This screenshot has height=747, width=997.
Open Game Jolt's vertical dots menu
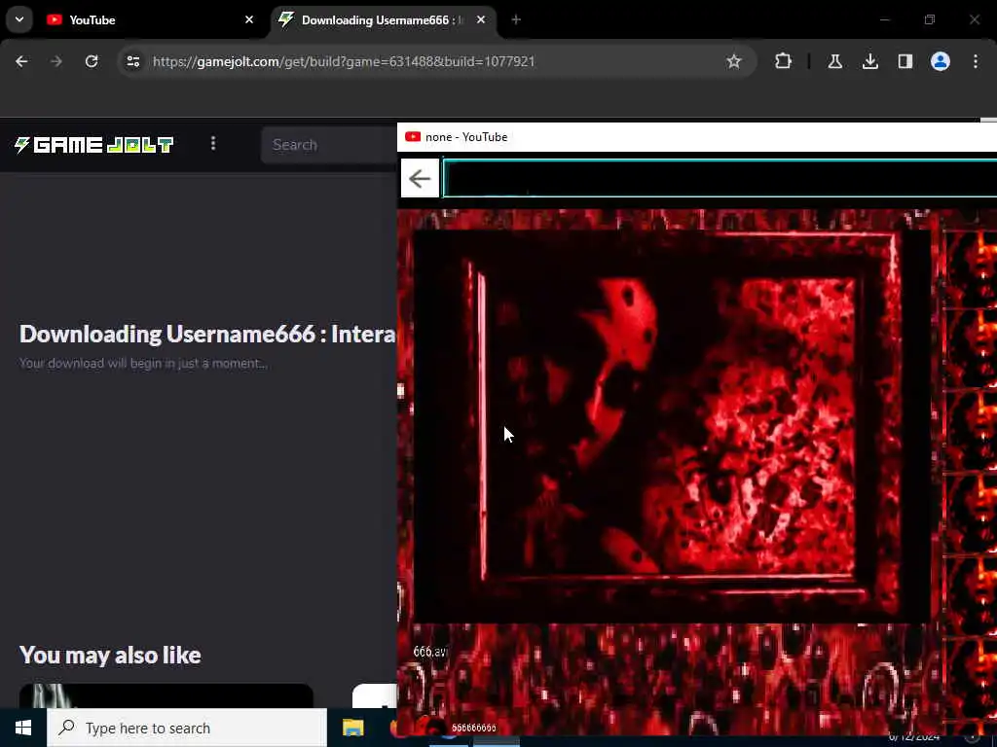tap(213, 144)
